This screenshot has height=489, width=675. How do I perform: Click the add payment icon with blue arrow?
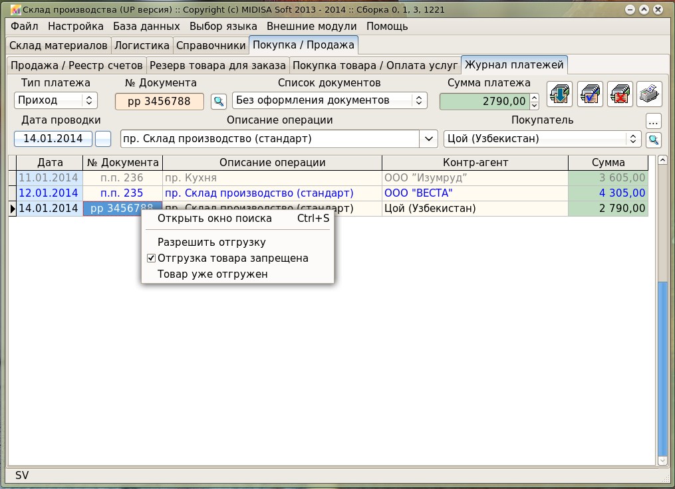point(559,94)
